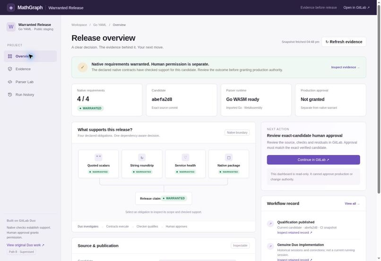Click the Overview grid icon in sidebar

click(x=10, y=56)
